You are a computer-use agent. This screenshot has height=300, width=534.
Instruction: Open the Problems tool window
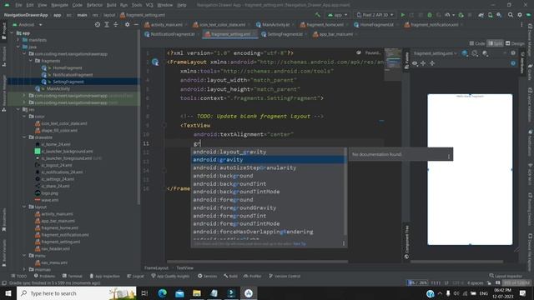44,276
